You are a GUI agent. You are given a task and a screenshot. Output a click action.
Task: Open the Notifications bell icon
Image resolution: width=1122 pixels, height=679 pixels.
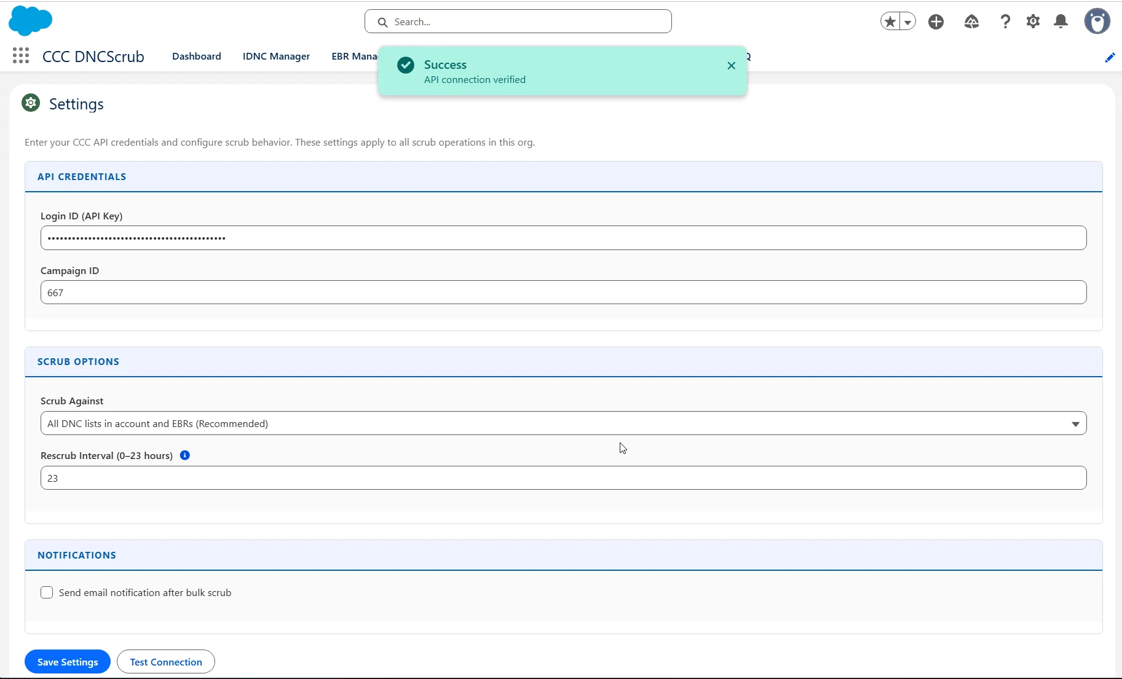(x=1061, y=22)
